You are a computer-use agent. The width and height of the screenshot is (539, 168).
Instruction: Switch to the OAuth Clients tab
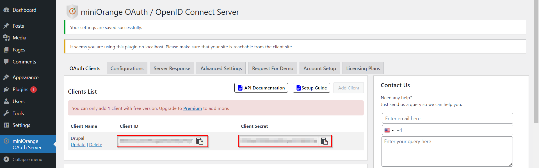(x=85, y=68)
